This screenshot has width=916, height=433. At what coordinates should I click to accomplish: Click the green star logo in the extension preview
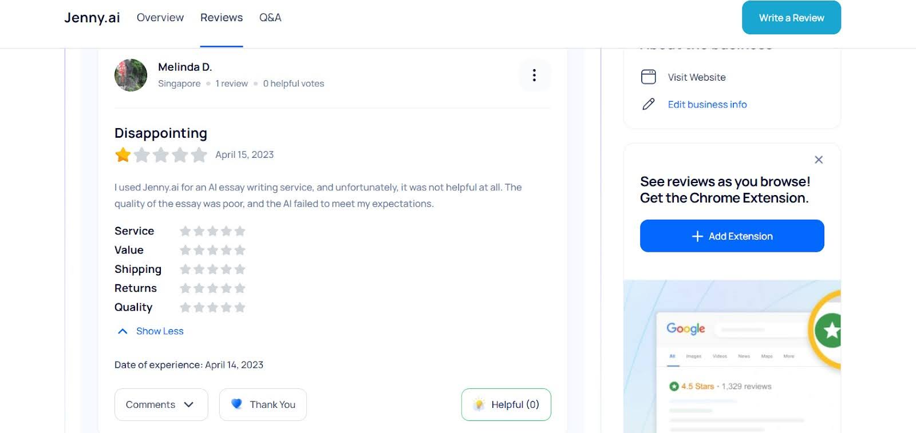coord(830,329)
